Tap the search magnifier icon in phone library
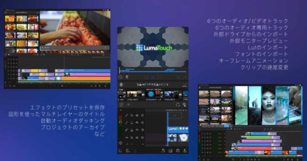The height and width of the screenshot is (161, 307). (x=177, y=105)
